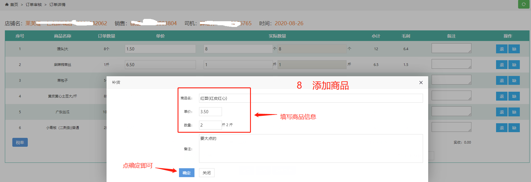
Task: Click 退 button for row 1
Action: click(501, 49)
